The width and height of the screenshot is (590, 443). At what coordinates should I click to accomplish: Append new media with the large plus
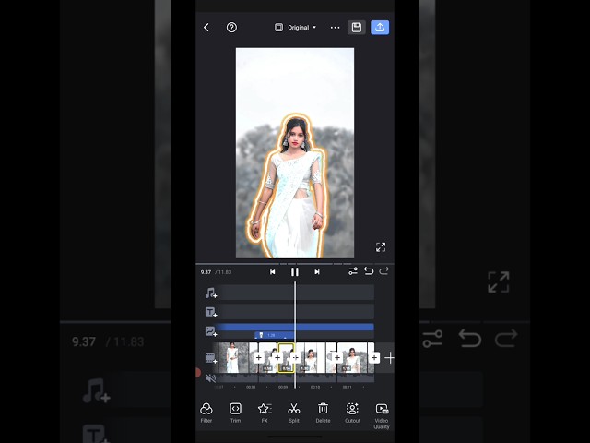click(x=390, y=357)
